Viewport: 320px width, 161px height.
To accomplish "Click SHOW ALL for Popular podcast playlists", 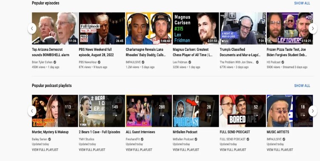I will (x=302, y=86).
